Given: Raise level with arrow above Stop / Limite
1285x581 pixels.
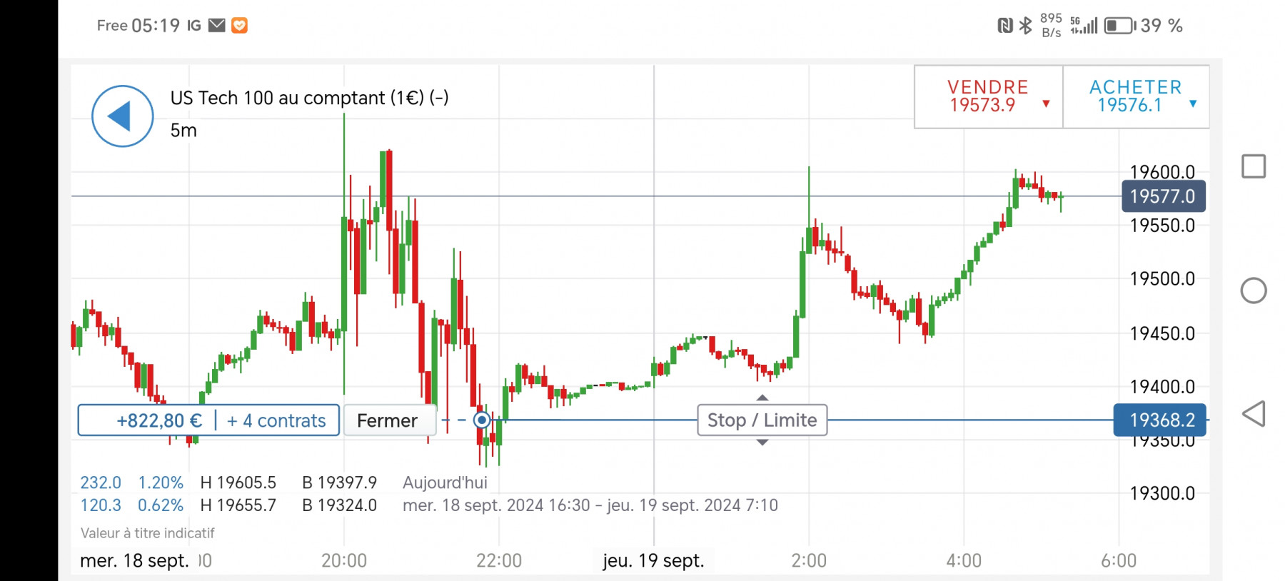Looking at the screenshot, I should pos(762,398).
